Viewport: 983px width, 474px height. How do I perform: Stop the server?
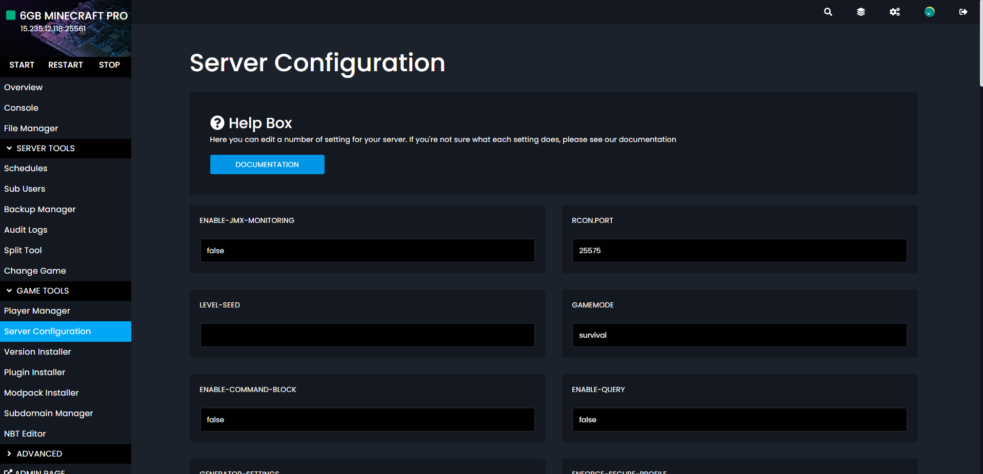[x=109, y=65]
